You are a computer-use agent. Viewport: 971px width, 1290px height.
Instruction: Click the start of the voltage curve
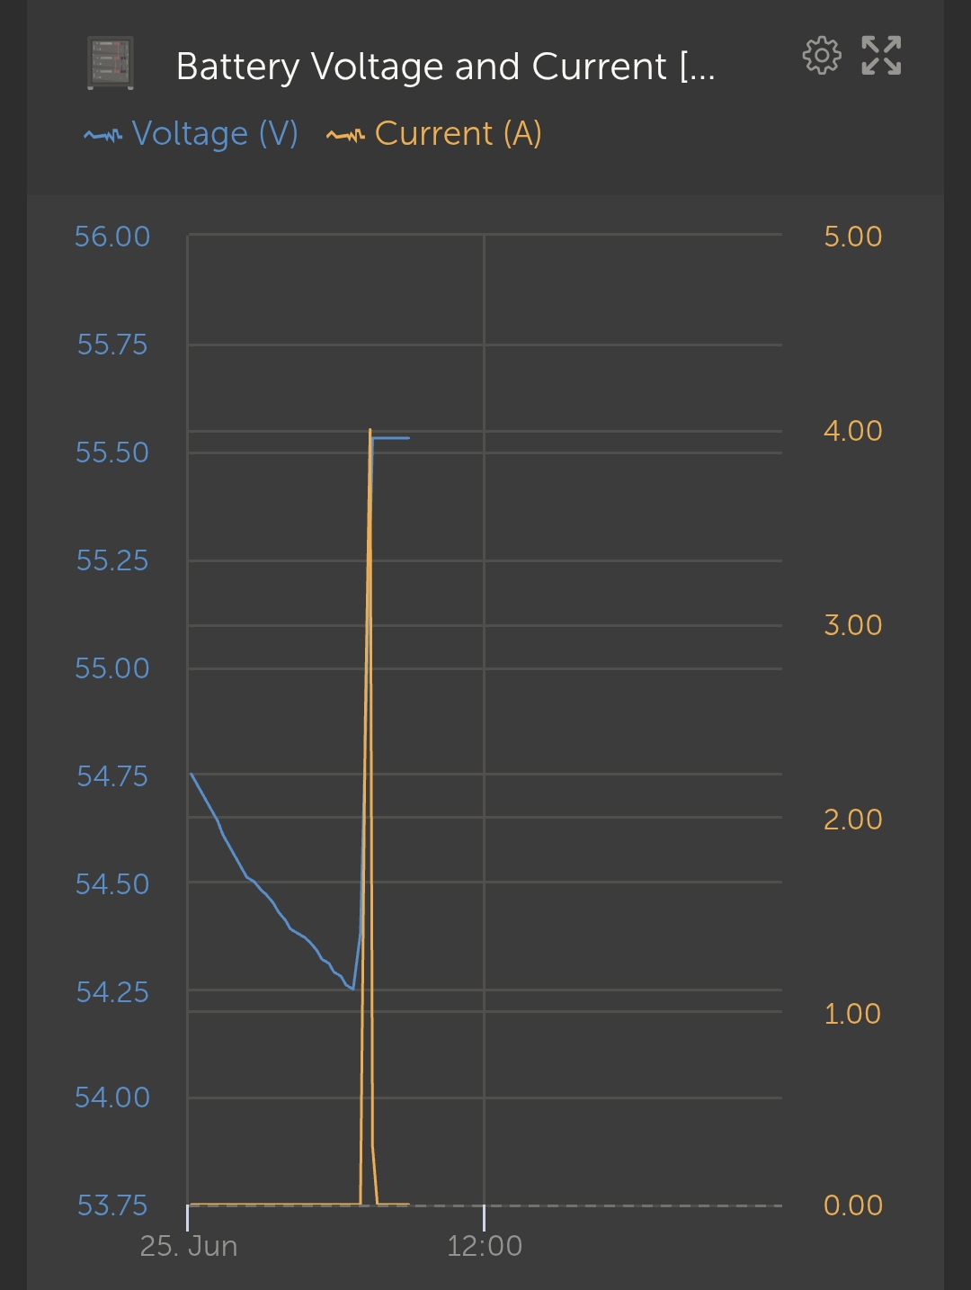pos(192,775)
